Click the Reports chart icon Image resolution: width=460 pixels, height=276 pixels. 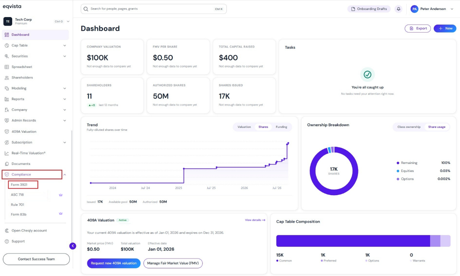[x=7, y=99]
